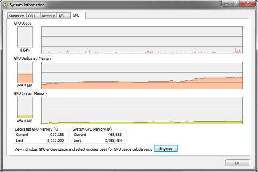Click the GPU Dedicated Memory orange meter
The image size is (258, 172).
[25, 73]
